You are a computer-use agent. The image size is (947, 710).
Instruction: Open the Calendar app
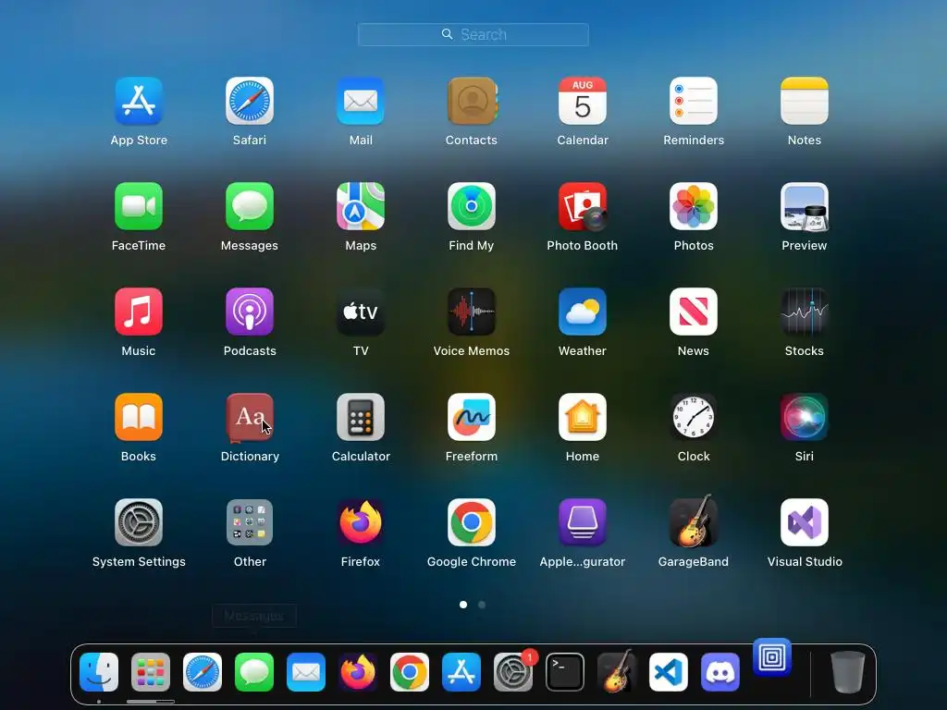click(x=583, y=101)
